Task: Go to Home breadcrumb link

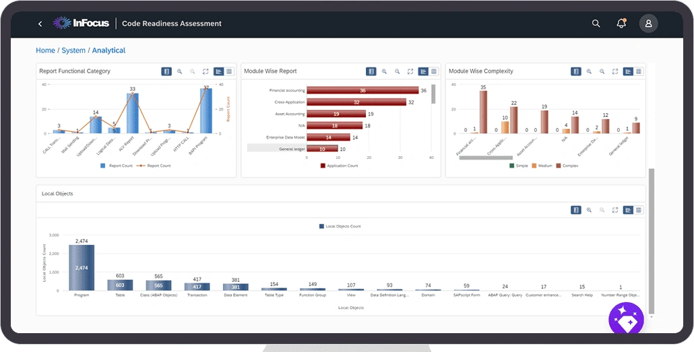Action: (45, 50)
